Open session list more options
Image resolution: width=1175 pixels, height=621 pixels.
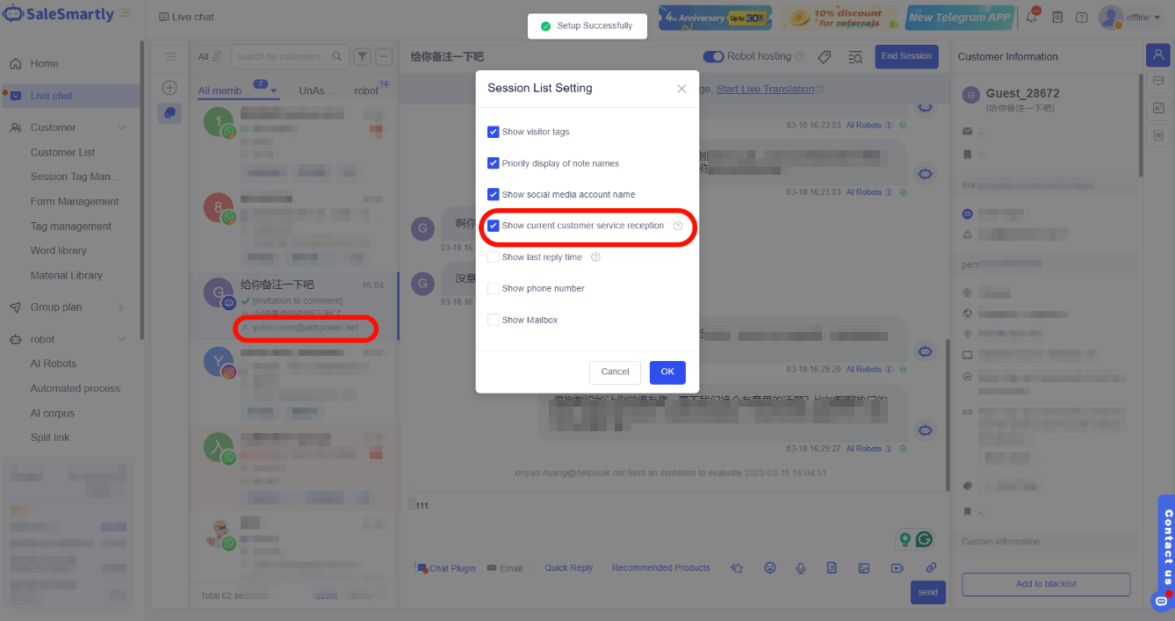(384, 56)
